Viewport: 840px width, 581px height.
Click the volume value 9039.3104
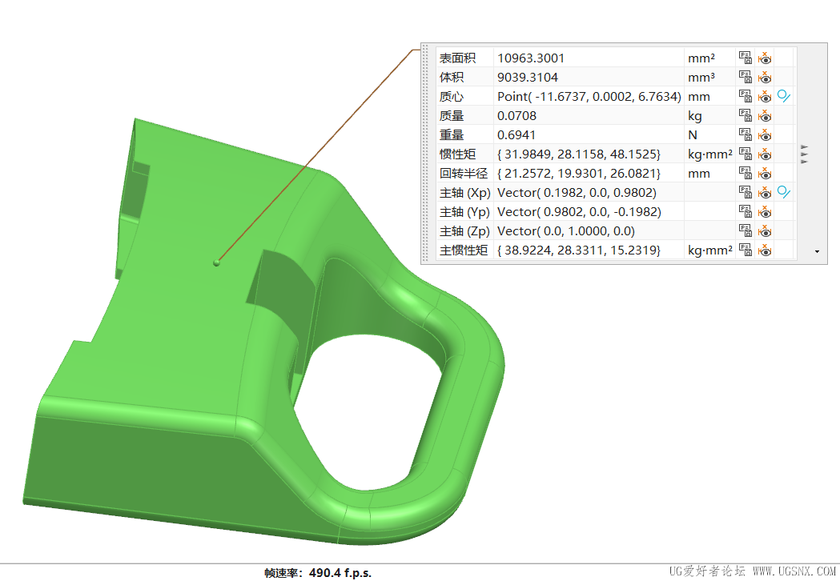(x=528, y=77)
